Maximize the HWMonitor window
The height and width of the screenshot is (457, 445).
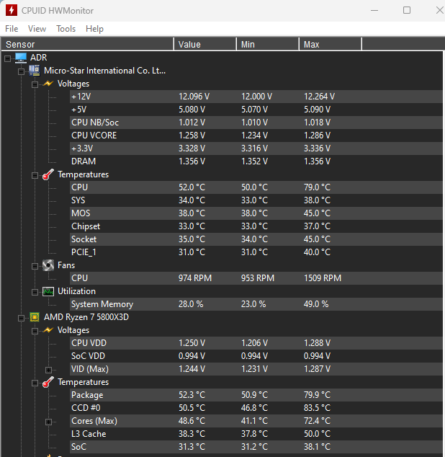[407, 11]
